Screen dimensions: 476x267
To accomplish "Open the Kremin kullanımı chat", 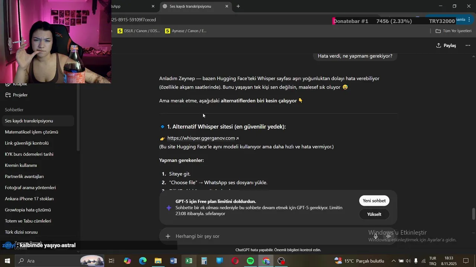I will pos(37,165).
